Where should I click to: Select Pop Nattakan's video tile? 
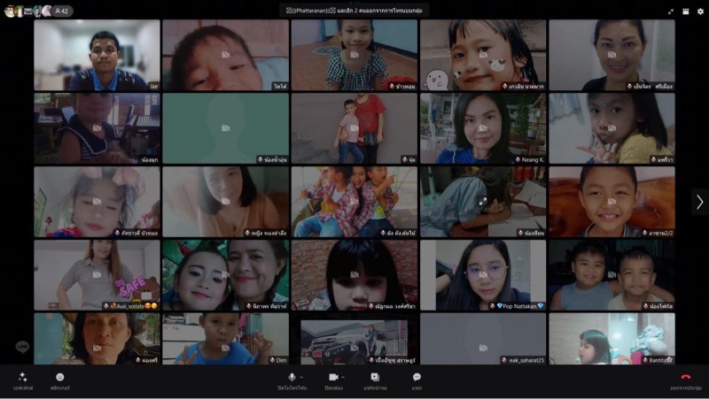pos(483,275)
